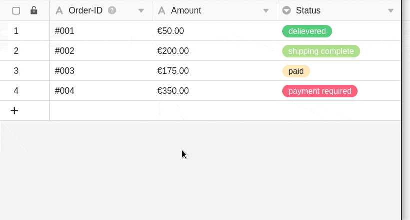Viewport: 410px width, 220px height.
Task: Expand the Status column dropdown arrow
Action: (x=391, y=10)
